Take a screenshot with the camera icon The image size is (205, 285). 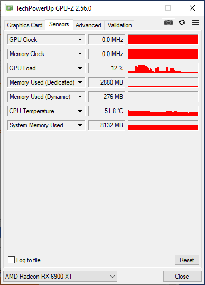[x=169, y=22]
